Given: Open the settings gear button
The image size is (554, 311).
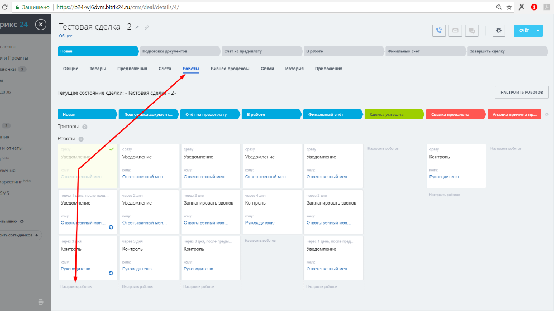Looking at the screenshot, I should (x=499, y=31).
